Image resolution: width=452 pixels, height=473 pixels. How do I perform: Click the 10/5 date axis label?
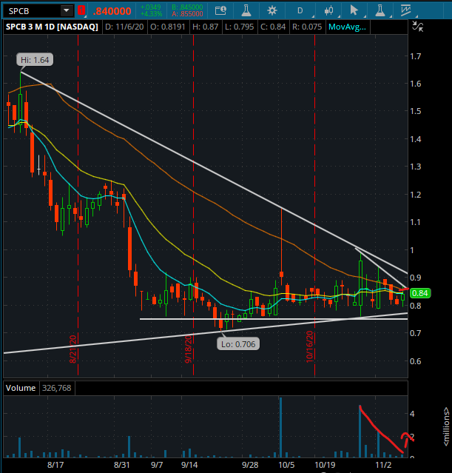click(286, 465)
